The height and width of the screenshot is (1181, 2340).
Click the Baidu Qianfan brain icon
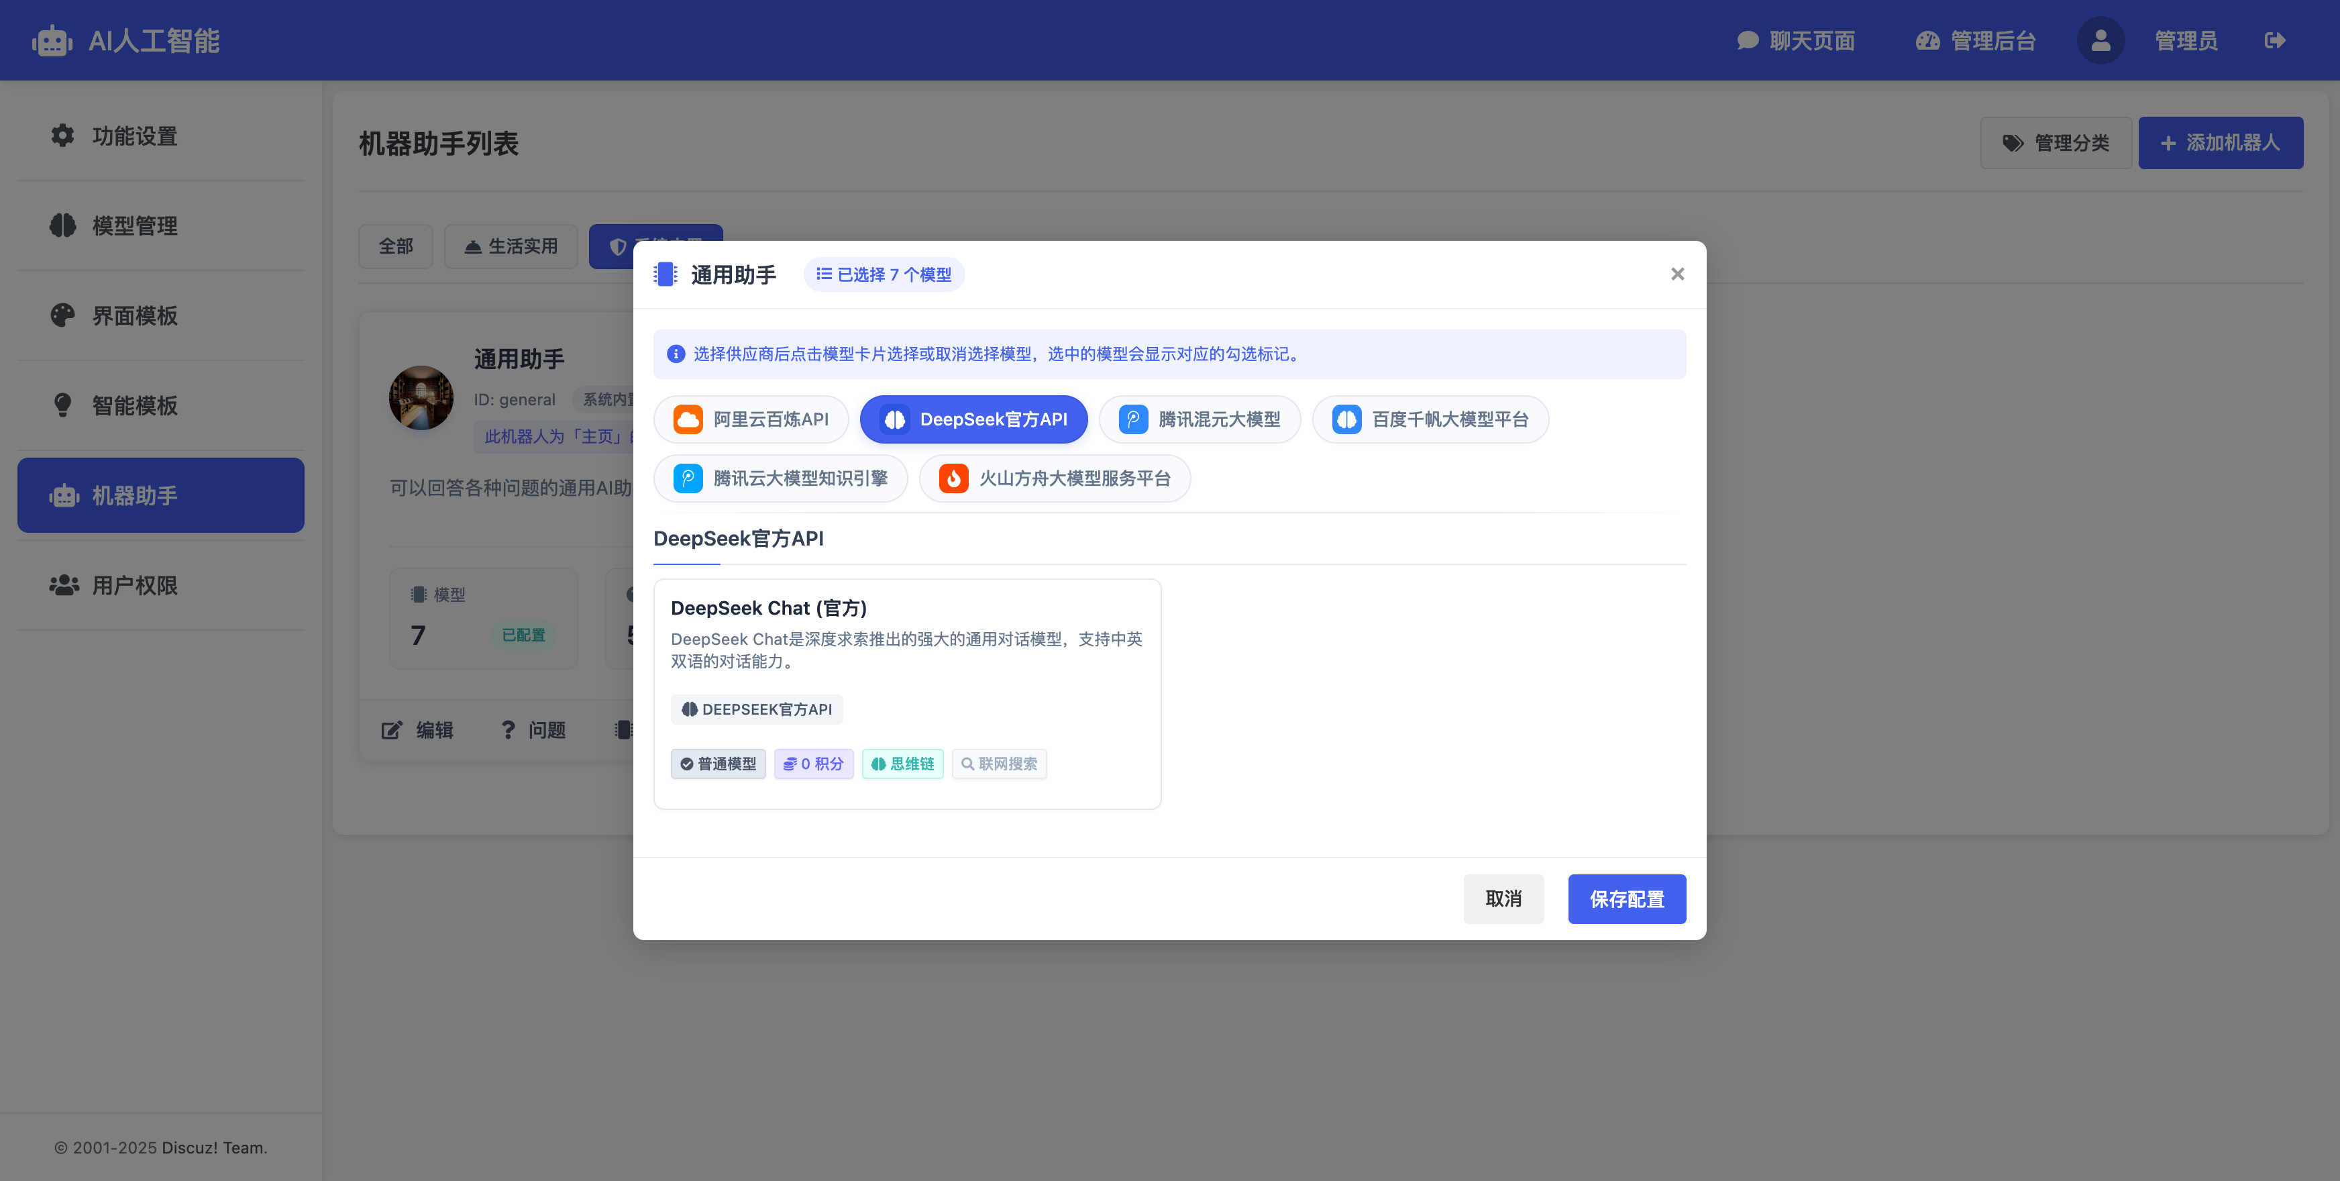pyautogui.click(x=1346, y=419)
